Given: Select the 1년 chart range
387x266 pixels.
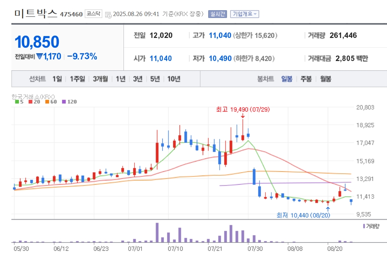Looking at the screenshot, I should [x=121, y=79].
